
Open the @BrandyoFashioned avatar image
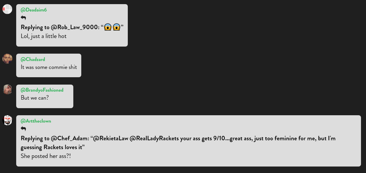click(x=7, y=89)
